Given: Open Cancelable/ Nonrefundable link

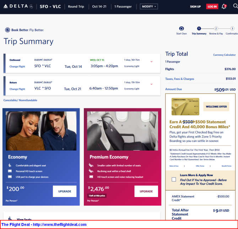Looking at the screenshot, I should (x=20, y=100).
